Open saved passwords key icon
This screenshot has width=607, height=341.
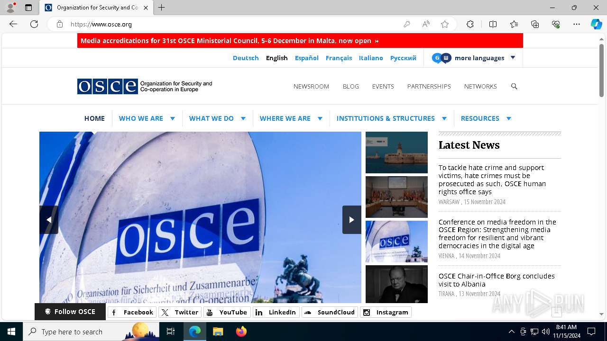pos(407,24)
